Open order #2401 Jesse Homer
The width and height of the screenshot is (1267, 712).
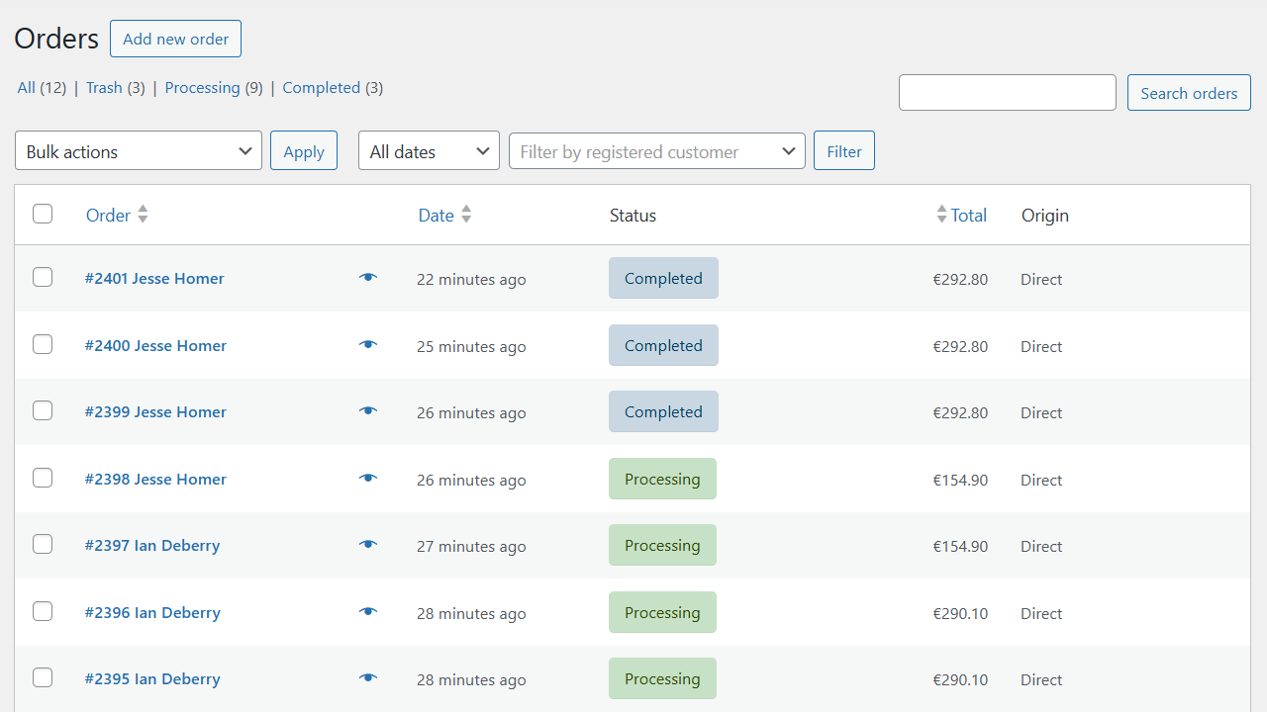(x=154, y=278)
